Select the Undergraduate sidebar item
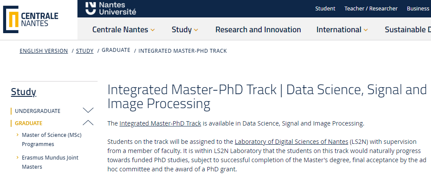 click(38, 111)
